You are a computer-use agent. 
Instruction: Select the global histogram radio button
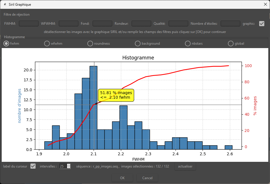[230, 44]
